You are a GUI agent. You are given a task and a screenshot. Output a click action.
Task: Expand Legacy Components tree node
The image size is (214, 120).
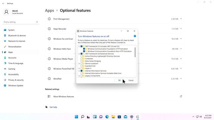79,76
